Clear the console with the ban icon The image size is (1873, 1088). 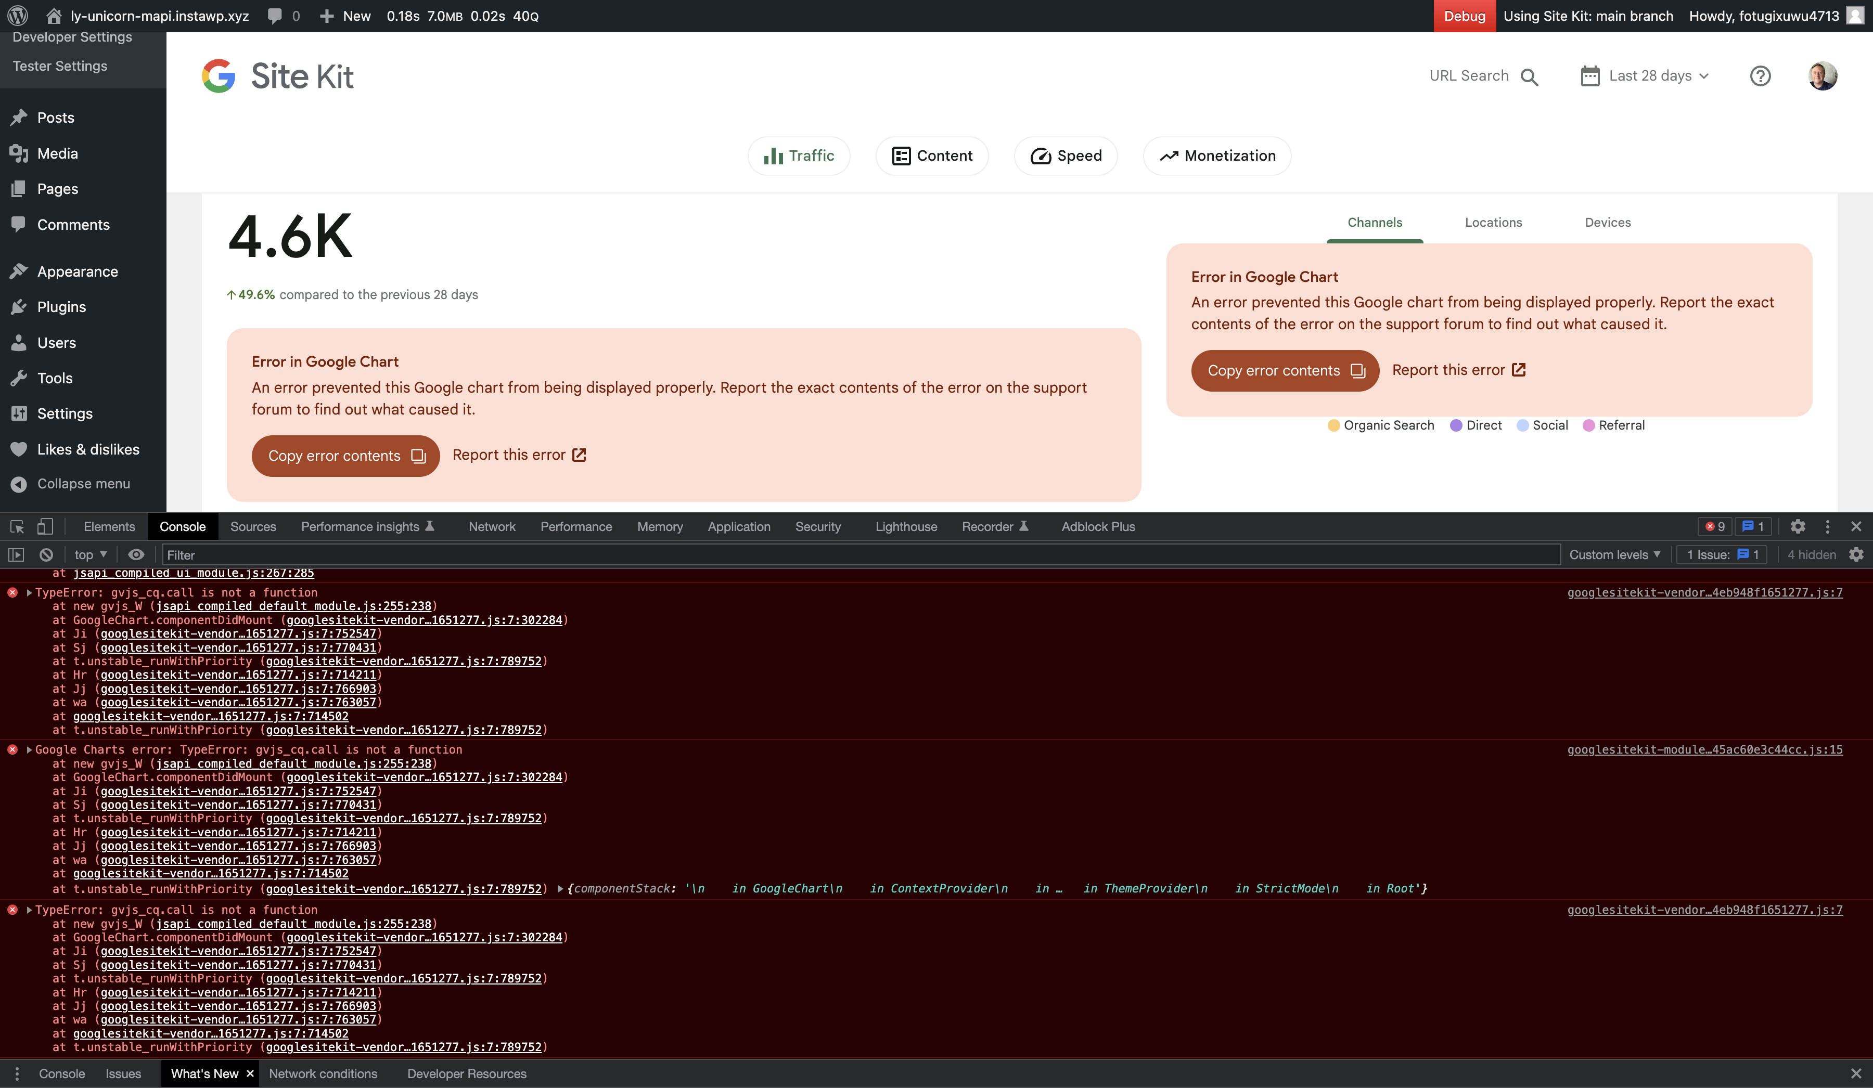point(46,554)
